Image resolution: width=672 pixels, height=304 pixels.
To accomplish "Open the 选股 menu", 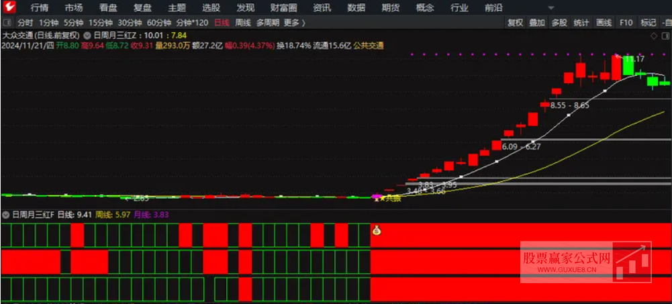I will point(211,7).
